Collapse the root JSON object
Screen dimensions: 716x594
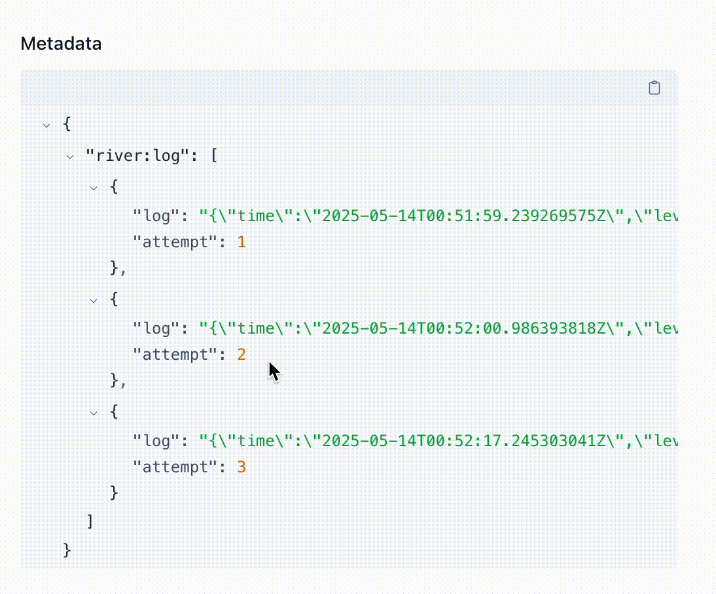point(46,124)
